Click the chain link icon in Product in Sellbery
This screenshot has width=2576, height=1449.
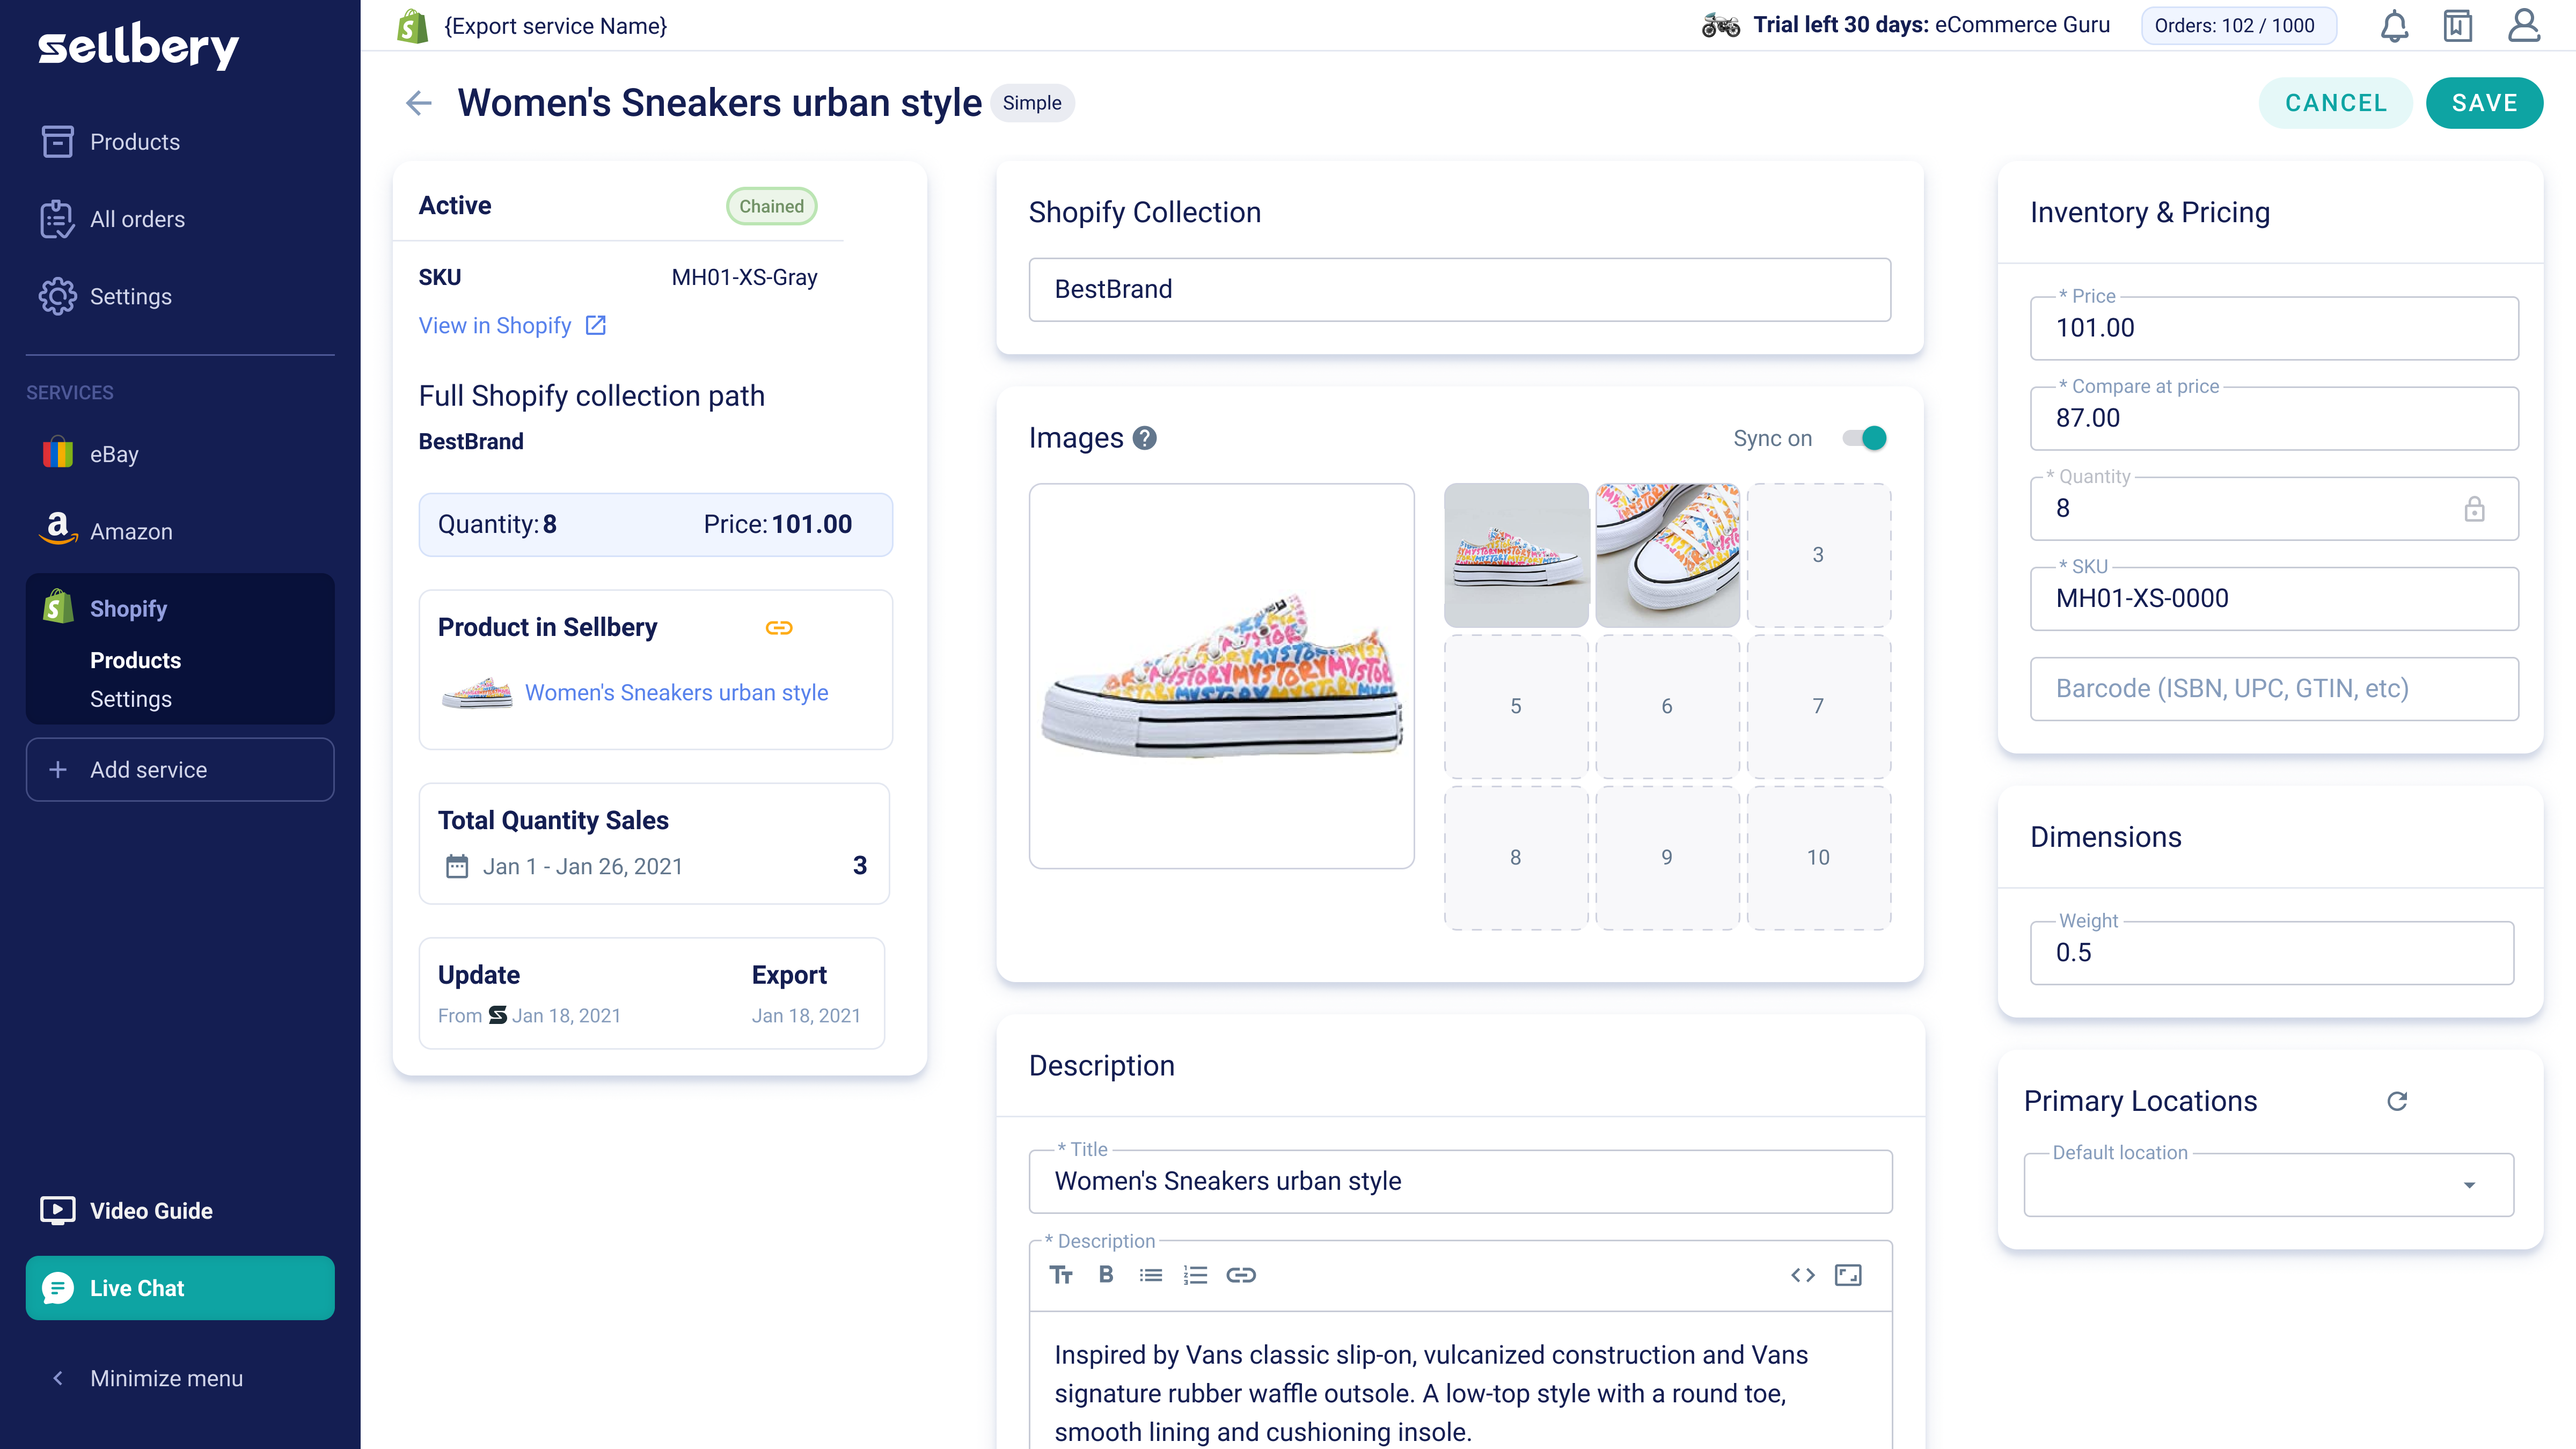tap(779, 628)
